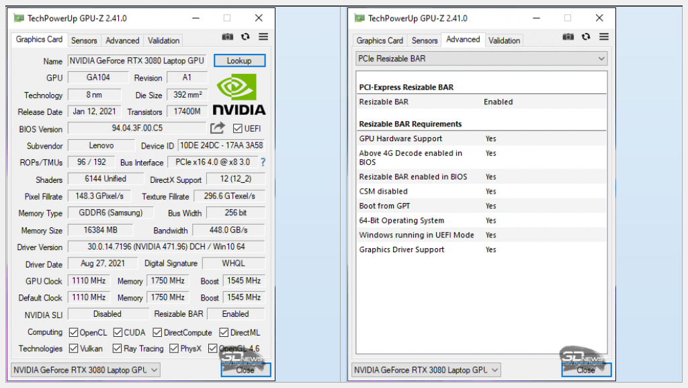Viewport: 688px width, 388px height.
Task: Click the GA104 GPU field
Action: coord(98,78)
